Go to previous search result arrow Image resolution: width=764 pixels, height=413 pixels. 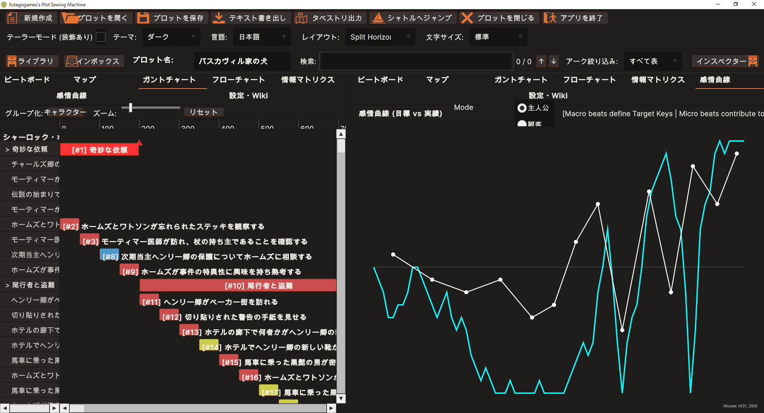pos(542,61)
